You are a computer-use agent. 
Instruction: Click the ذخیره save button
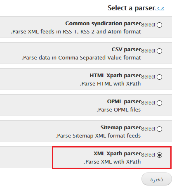pos(157,179)
